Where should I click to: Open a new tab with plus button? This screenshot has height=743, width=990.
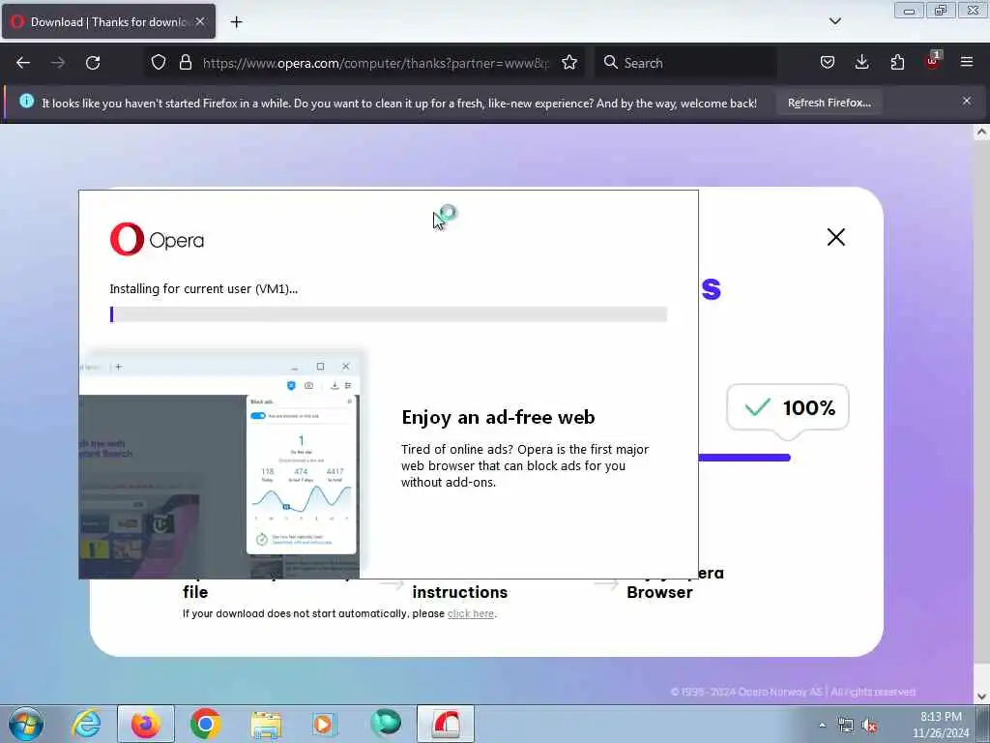(x=236, y=22)
